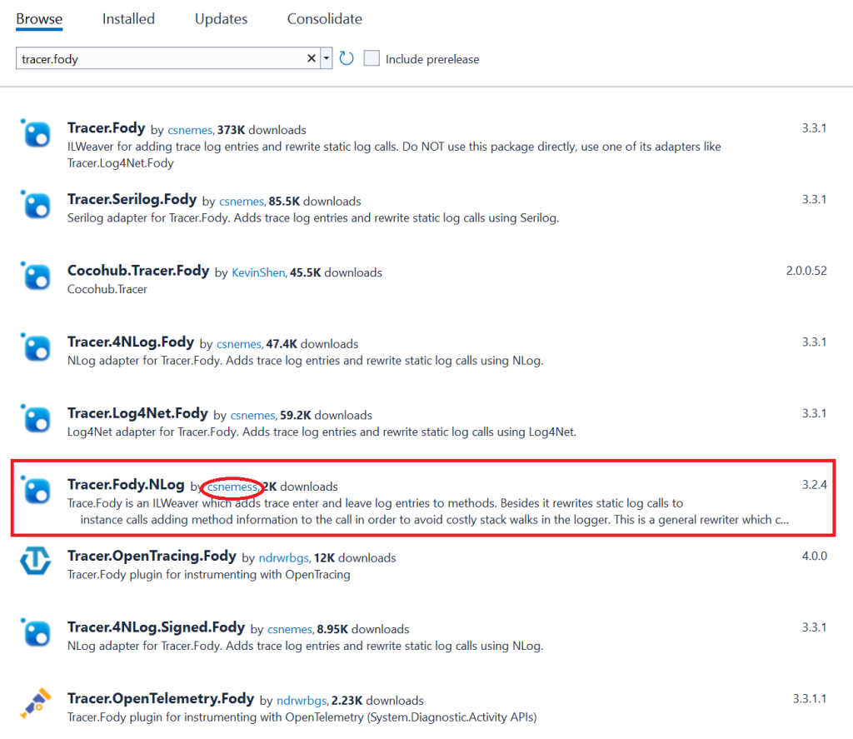
Task: Enable the Include prerelease checkbox
Action: point(371,58)
